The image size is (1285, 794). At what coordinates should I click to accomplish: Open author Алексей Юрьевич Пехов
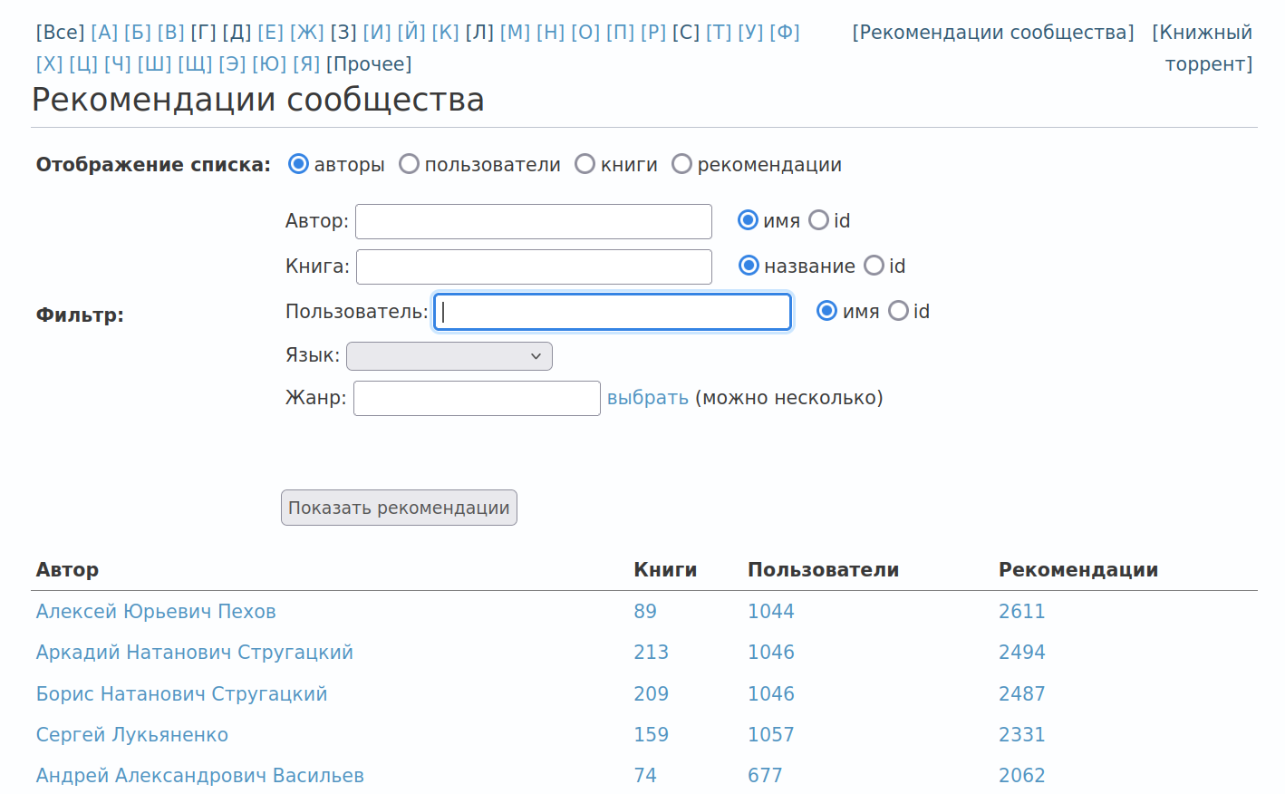coord(156,612)
